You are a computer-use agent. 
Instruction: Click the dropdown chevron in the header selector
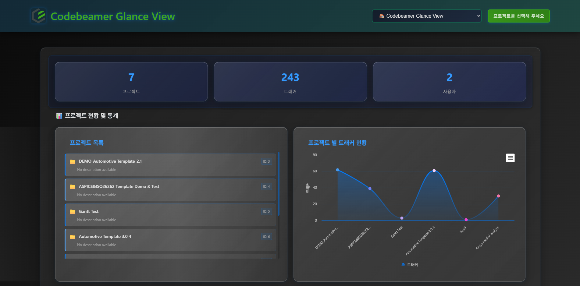(x=478, y=16)
